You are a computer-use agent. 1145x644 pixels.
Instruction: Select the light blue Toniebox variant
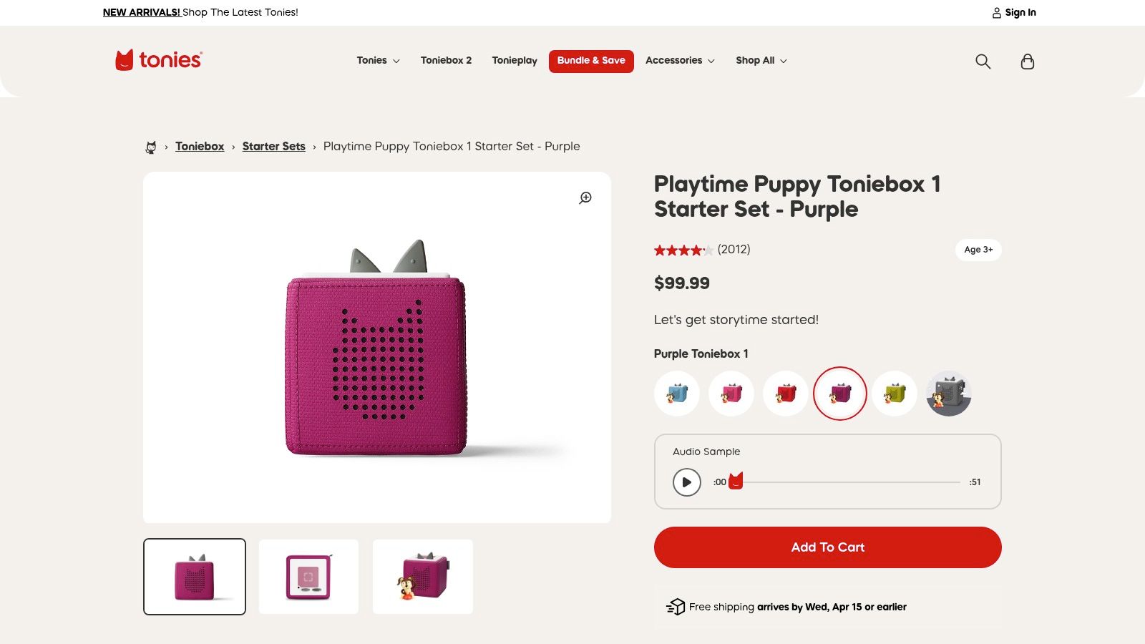tap(676, 393)
